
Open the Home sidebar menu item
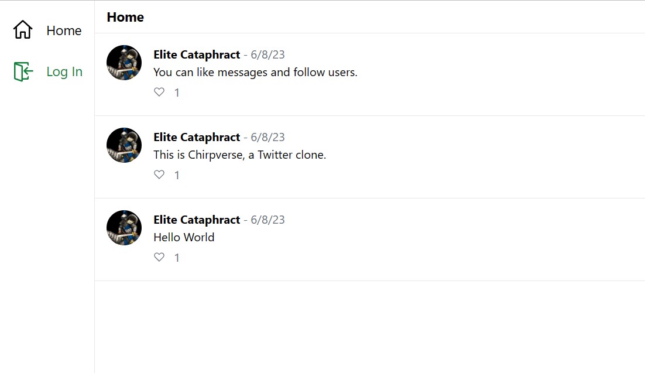coord(47,30)
